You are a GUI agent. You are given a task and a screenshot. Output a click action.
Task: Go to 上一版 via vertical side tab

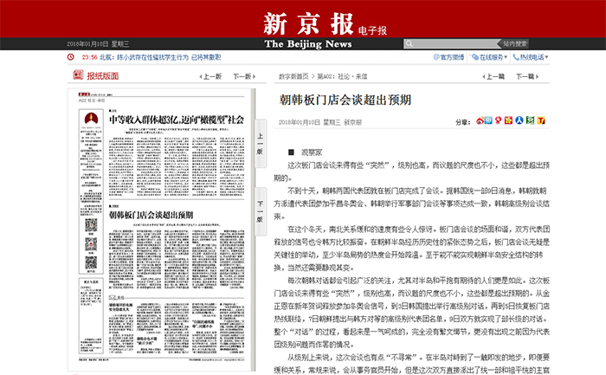pos(258,139)
